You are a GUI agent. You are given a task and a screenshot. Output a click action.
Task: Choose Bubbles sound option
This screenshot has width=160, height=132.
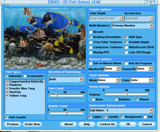click(x=116, y=99)
